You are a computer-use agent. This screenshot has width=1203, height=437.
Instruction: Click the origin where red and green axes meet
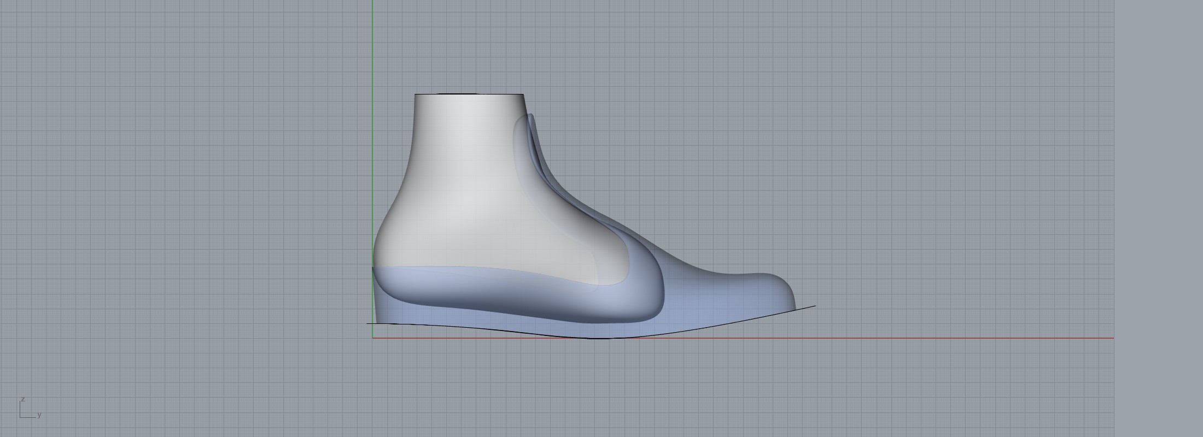pos(373,338)
